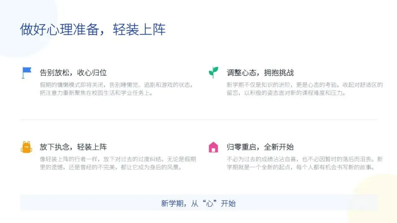
Task: Click the text line starting 新学期不仅是知识
Action: coord(305,85)
